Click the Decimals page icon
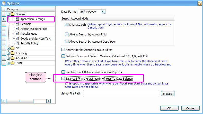 pos(17,24)
